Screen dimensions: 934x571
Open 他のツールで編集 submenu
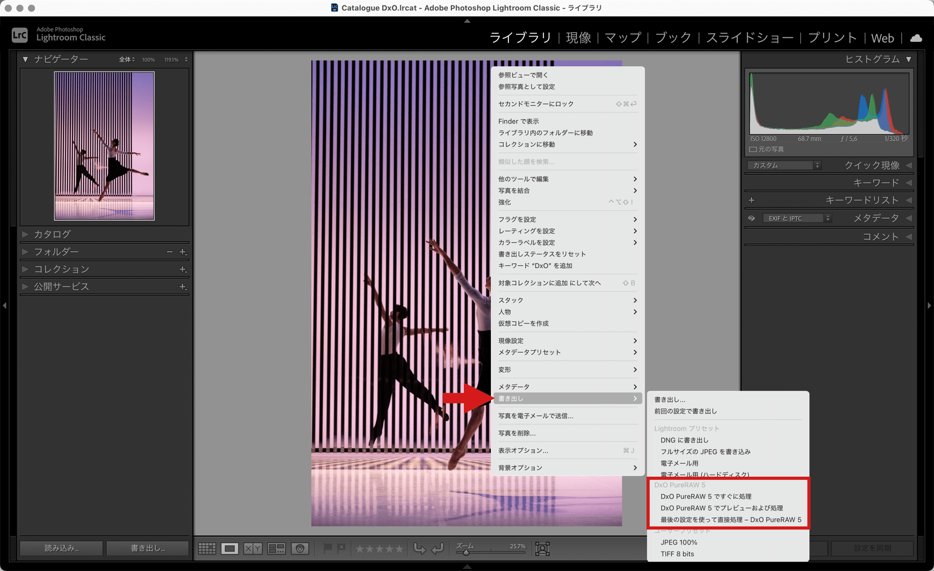pyautogui.click(x=568, y=179)
